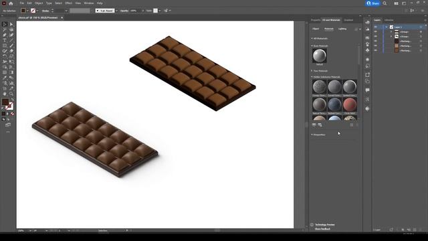The height and width of the screenshot is (241, 428).
Task: Click the target circle of Layer 1
Action: pyautogui.click(x=421, y=27)
